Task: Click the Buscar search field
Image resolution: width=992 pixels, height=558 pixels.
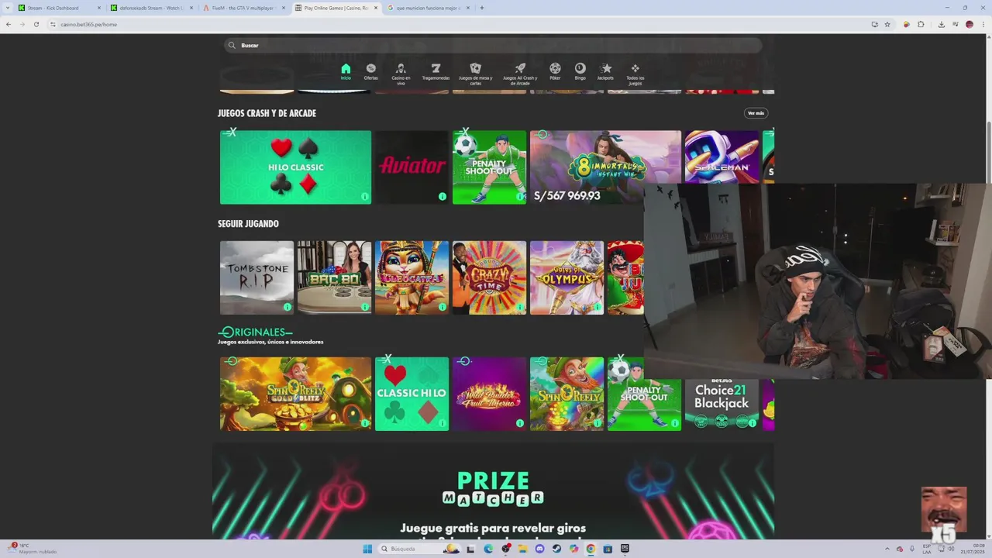Action: click(493, 45)
